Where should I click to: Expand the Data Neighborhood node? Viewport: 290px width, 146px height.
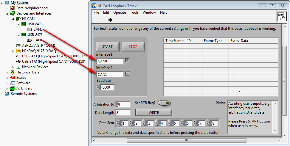[x=7, y=8]
